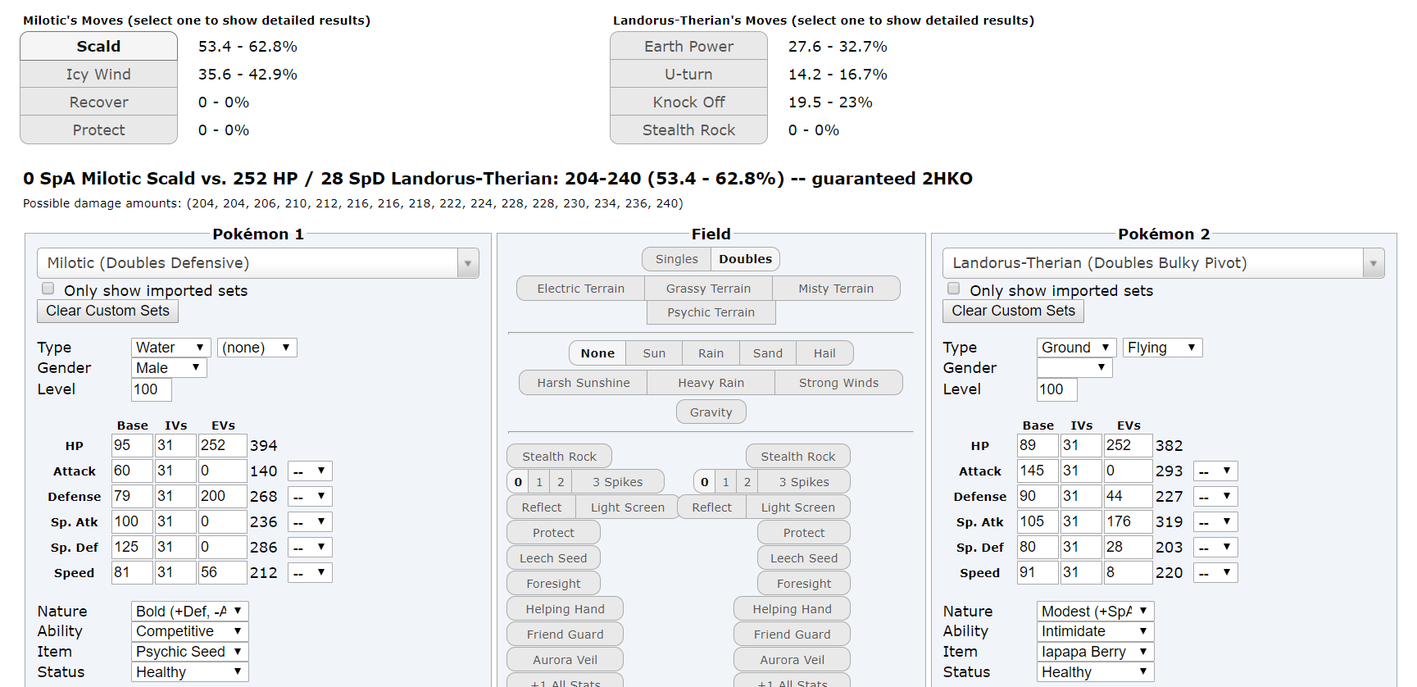Click the 'Possible damage amounts' list text
Screen dimensions: 1417x687
352,203
